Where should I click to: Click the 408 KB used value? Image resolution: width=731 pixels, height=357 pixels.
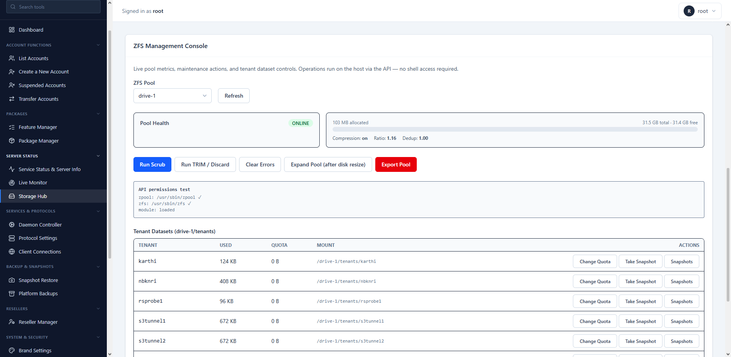pos(228,281)
